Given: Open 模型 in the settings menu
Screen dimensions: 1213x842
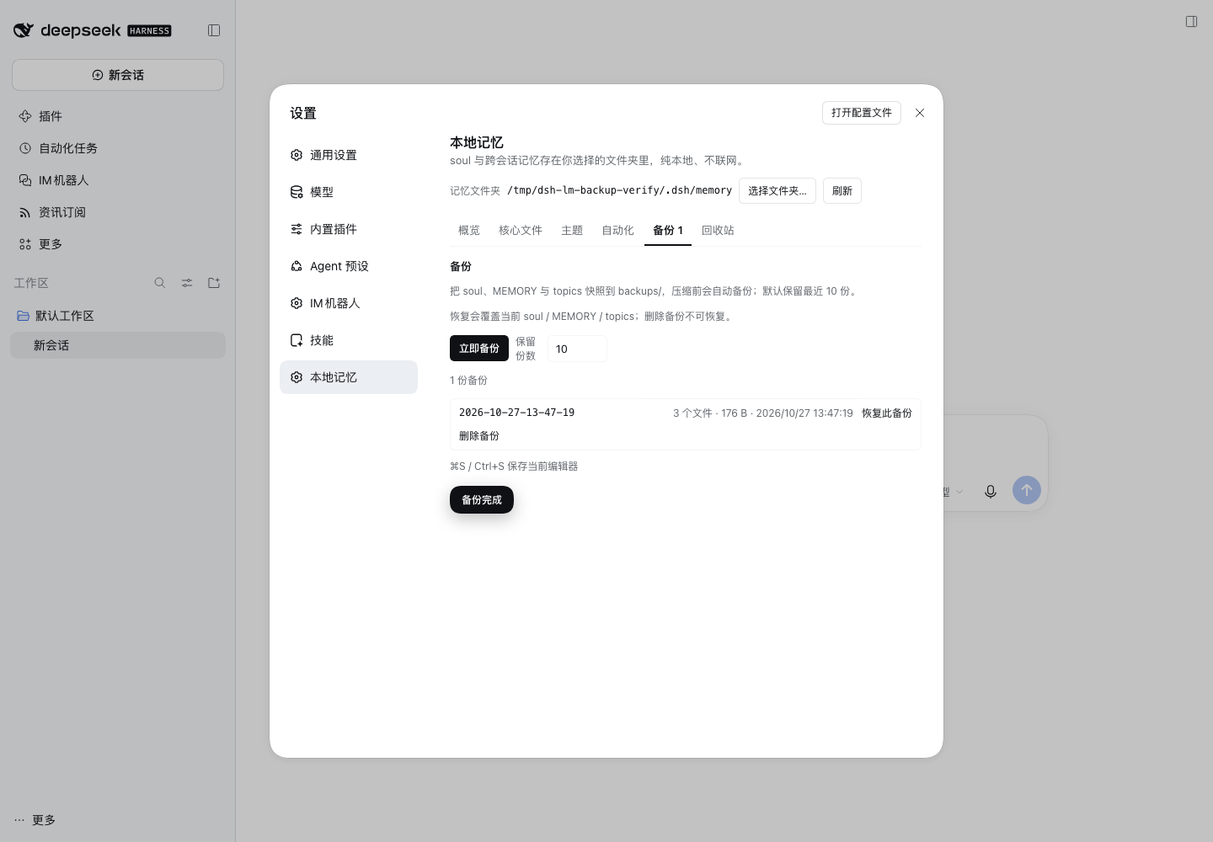Looking at the screenshot, I should (349, 192).
